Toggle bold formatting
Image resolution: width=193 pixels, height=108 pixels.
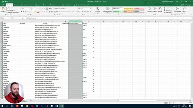21,12
